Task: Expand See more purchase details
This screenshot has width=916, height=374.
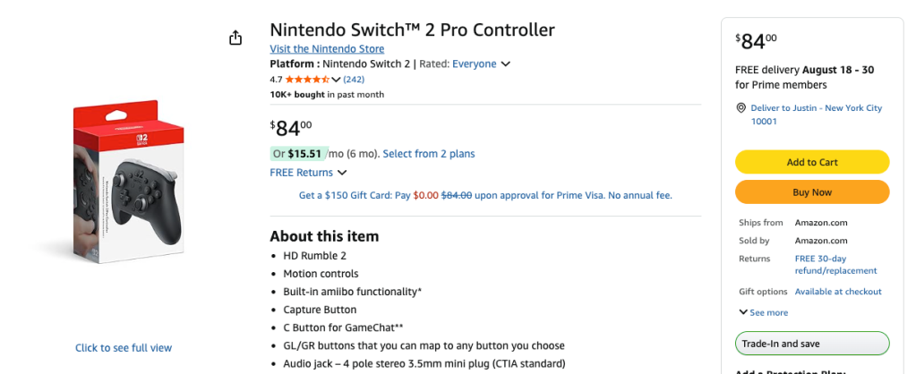Action: (x=763, y=312)
